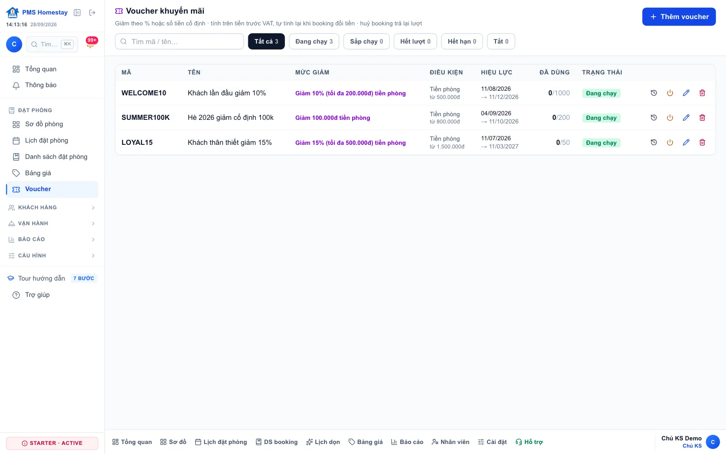Viewport: 726px width, 454px height.
Task: Turn off the SUMMER100K voucher power icon
Action: click(x=670, y=118)
